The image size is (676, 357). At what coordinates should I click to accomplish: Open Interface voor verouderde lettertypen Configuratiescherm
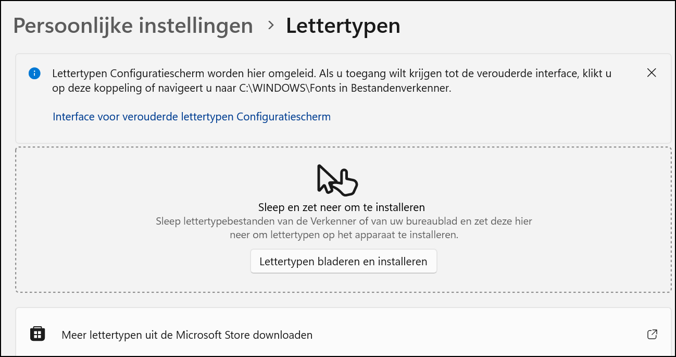coord(191,116)
